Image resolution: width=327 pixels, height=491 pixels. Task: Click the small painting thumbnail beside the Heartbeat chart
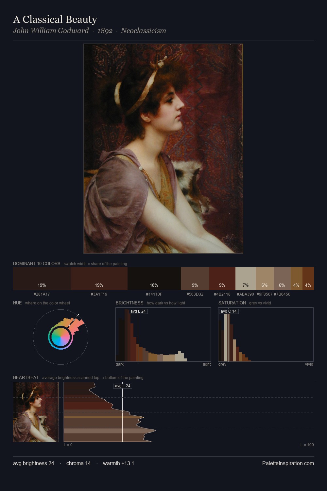[x=36, y=412]
